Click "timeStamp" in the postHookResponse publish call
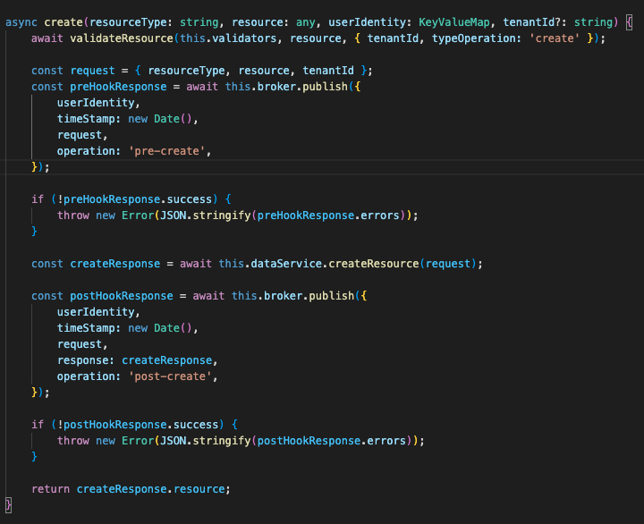This screenshot has width=644, height=524. coord(86,328)
